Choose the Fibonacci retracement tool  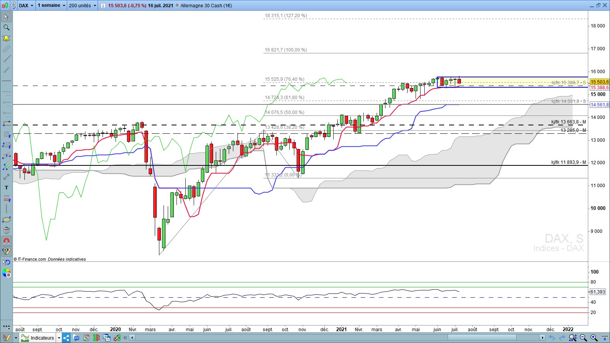6,134
